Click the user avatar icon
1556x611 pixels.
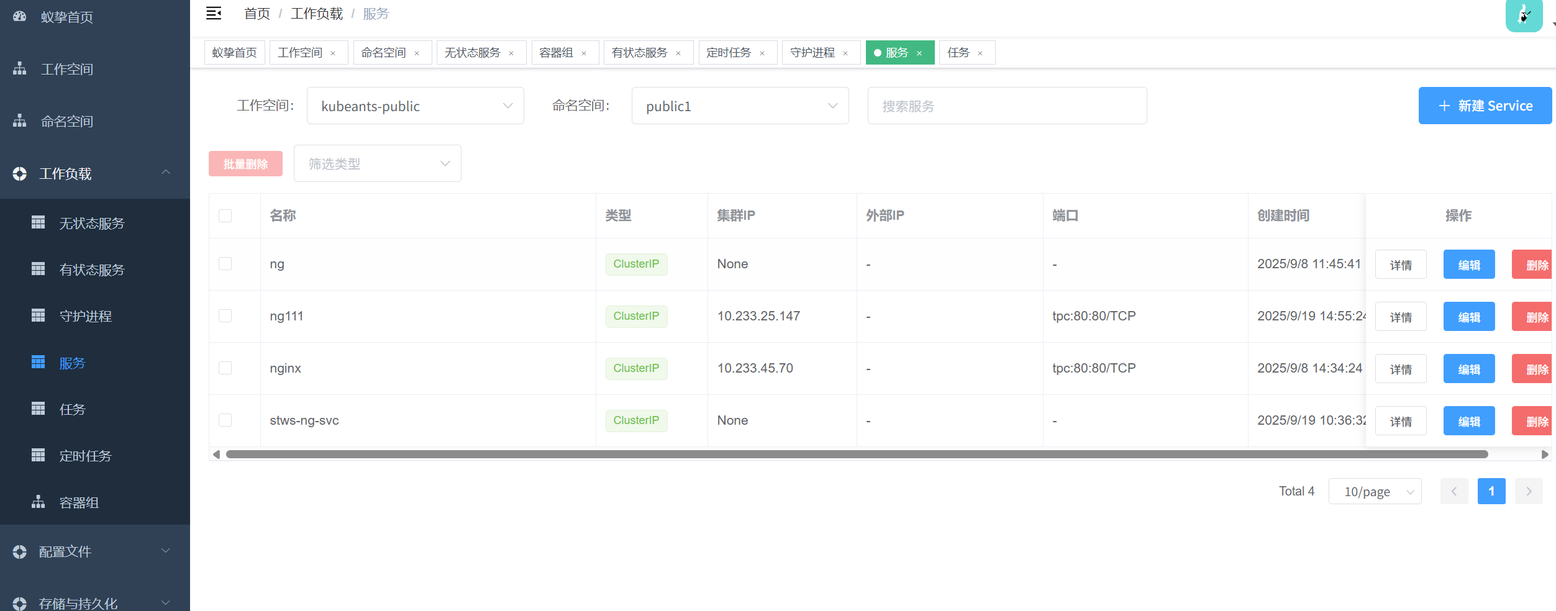tap(1524, 16)
